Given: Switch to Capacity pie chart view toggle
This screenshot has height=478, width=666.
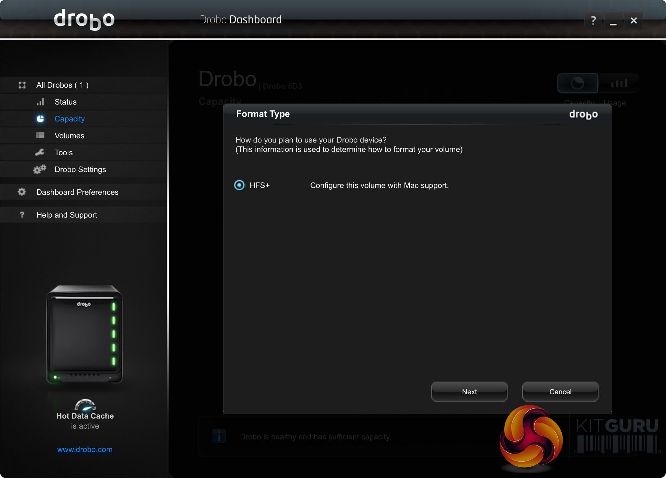Looking at the screenshot, I should [578, 83].
